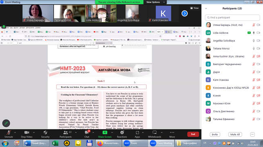The width and height of the screenshot is (263, 147).
Task: Toggle microphone for Angelika Solodkaya in list
Action: pyautogui.click(x=254, y=41)
